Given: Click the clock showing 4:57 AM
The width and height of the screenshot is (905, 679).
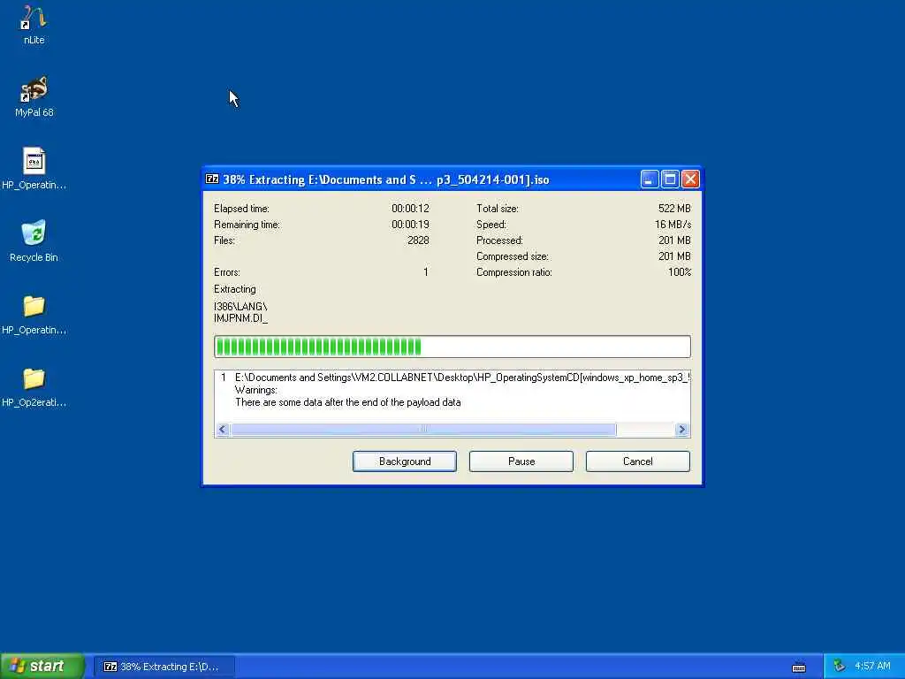Looking at the screenshot, I should click(x=872, y=666).
